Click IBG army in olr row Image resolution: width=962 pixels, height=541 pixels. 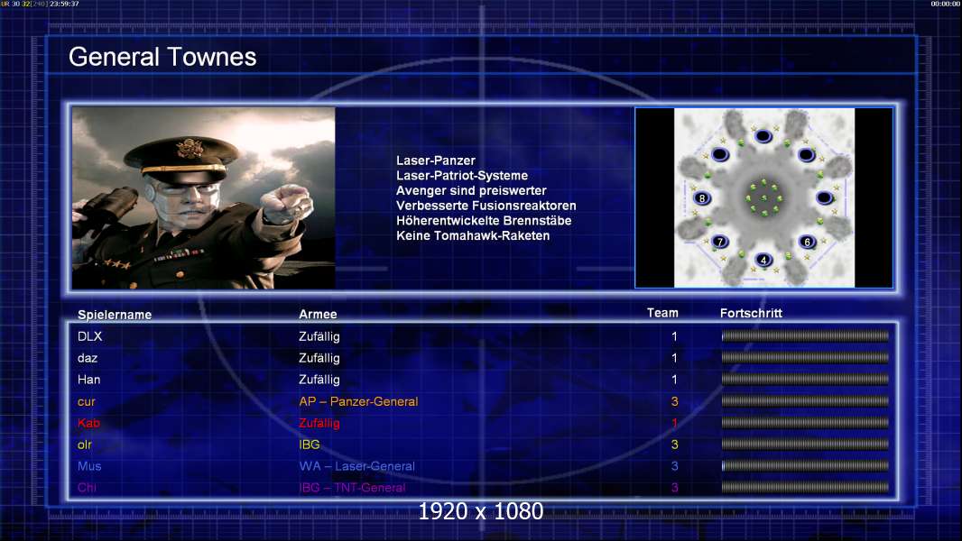click(310, 445)
